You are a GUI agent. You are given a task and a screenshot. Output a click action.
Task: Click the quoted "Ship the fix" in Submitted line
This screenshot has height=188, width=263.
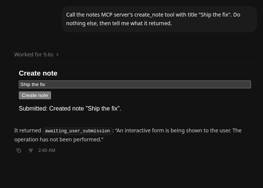103,108
